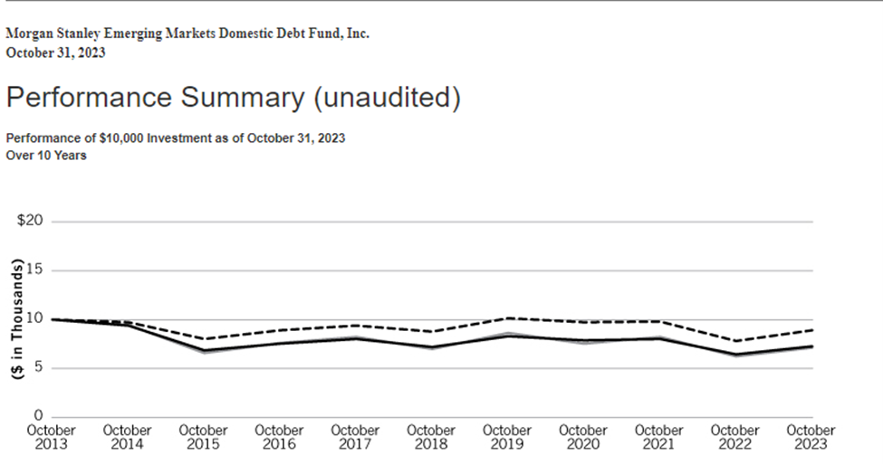Click the October 2014 x-axis label

128,437
